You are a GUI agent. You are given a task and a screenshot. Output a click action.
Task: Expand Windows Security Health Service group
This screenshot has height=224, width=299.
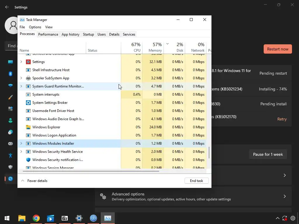(21, 152)
